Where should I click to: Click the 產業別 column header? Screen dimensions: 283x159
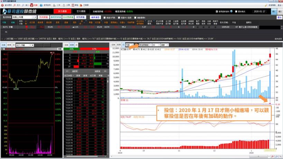[249, 22]
